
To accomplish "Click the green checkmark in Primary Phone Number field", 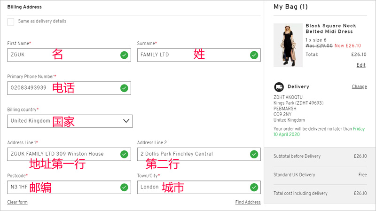I will pos(124,88).
